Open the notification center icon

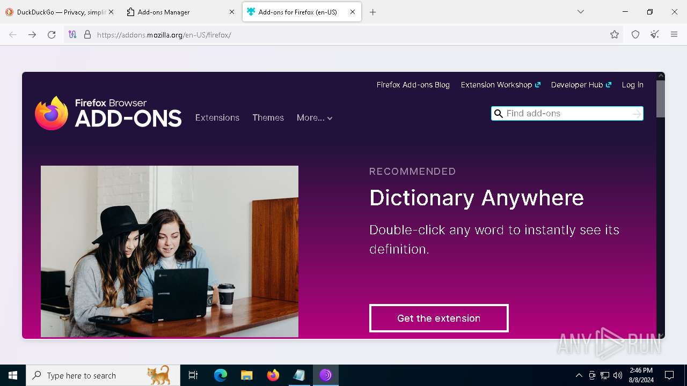(x=669, y=375)
